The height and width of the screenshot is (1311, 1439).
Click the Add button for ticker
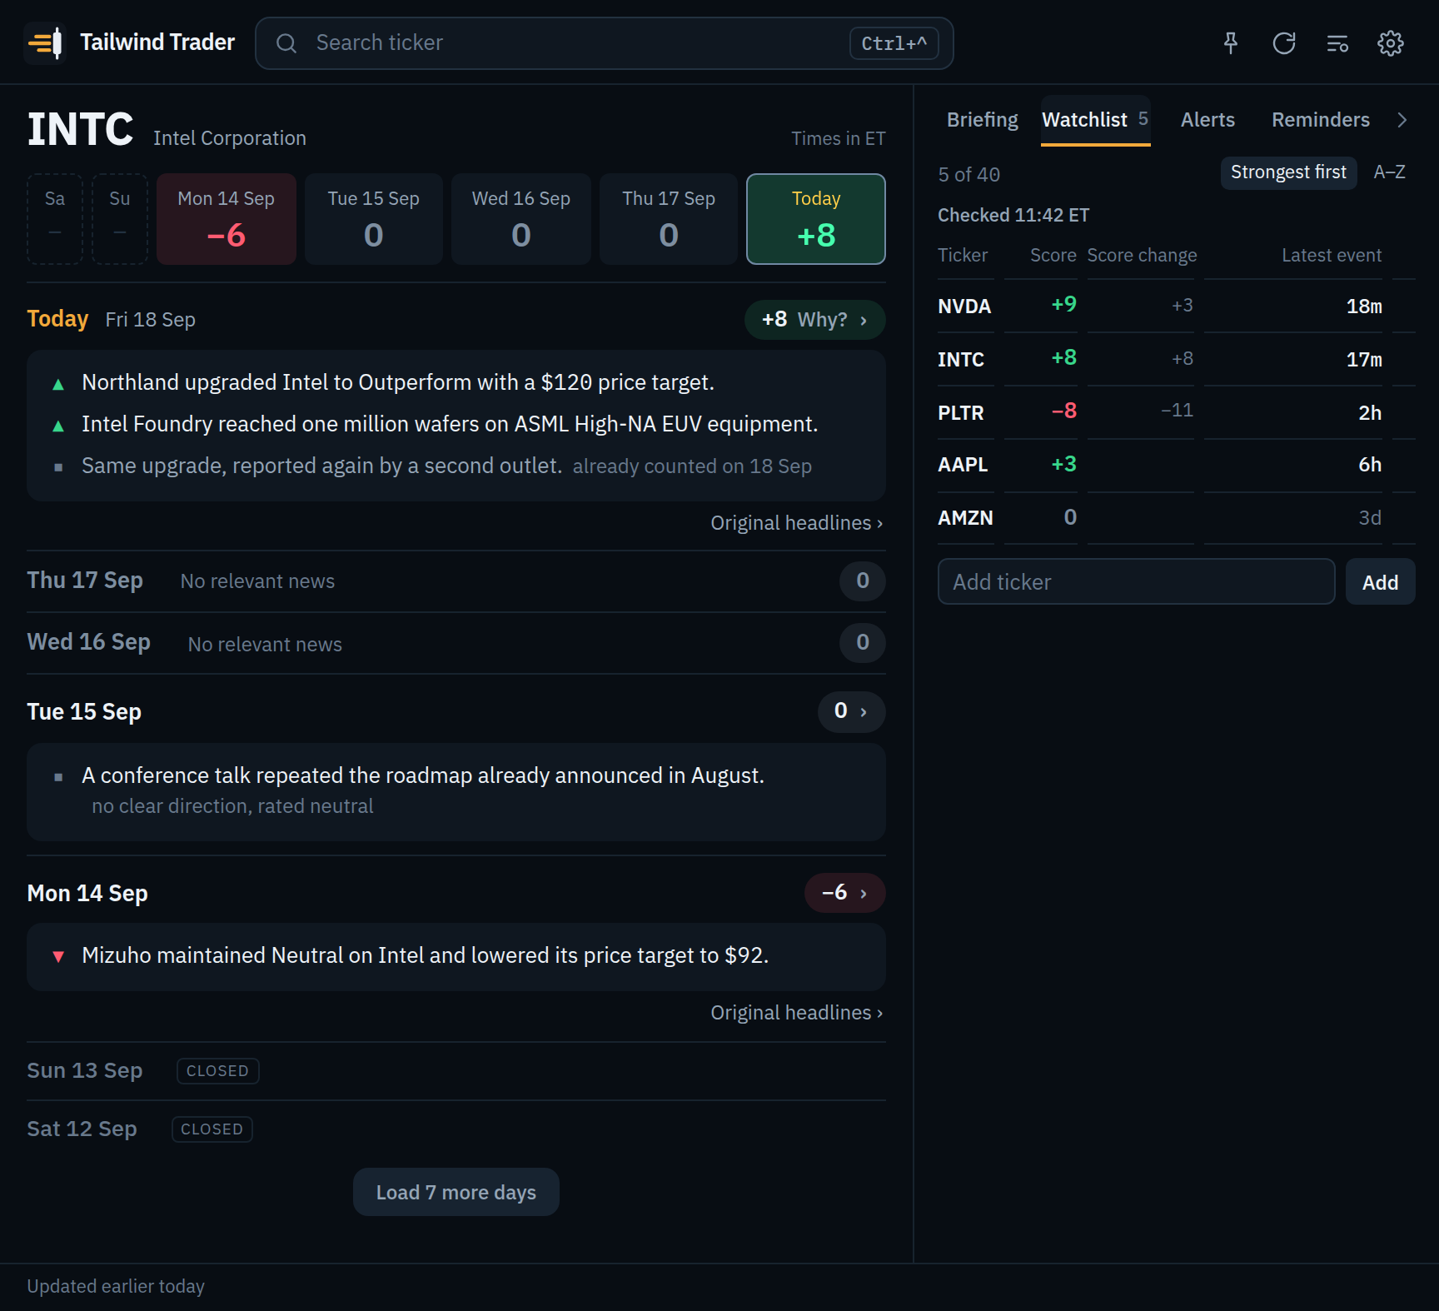(x=1380, y=582)
